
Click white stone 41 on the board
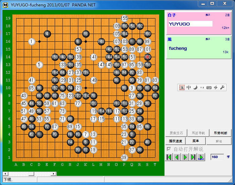(32, 80)
